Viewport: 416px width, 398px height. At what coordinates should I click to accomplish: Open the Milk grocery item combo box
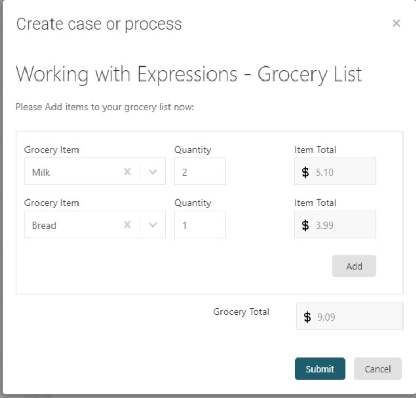click(73, 172)
